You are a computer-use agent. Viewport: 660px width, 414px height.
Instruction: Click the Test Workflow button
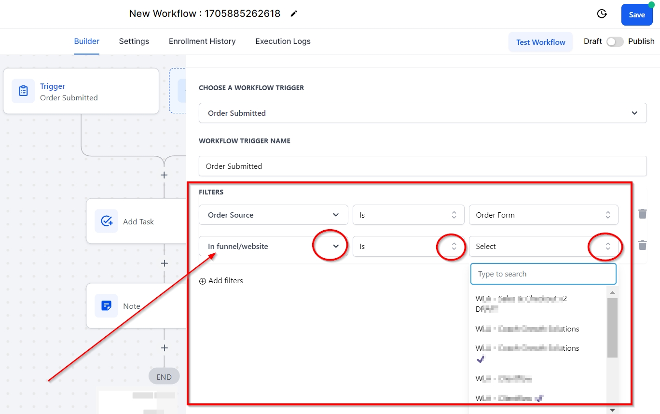tap(540, 42)
